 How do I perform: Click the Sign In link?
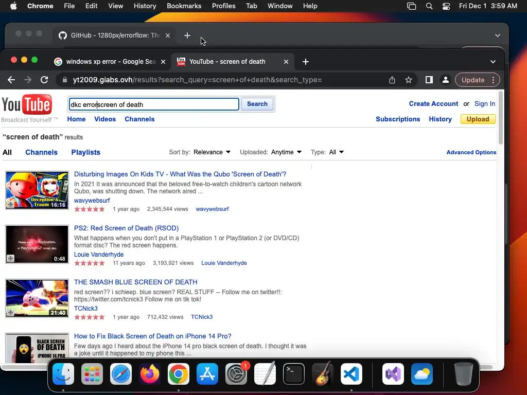click(485, 104)
